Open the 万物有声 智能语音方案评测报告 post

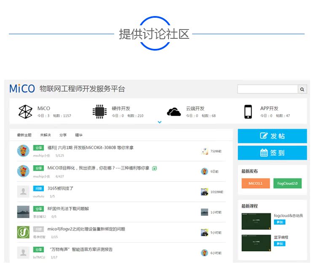[x=81, y=250]
